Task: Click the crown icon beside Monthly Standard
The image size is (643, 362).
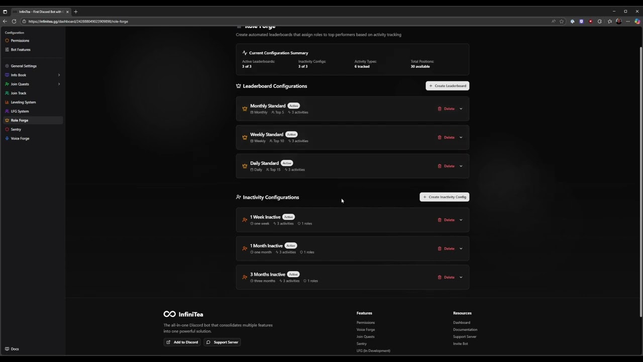Action: pyautogui.click(x=245, y=109)
